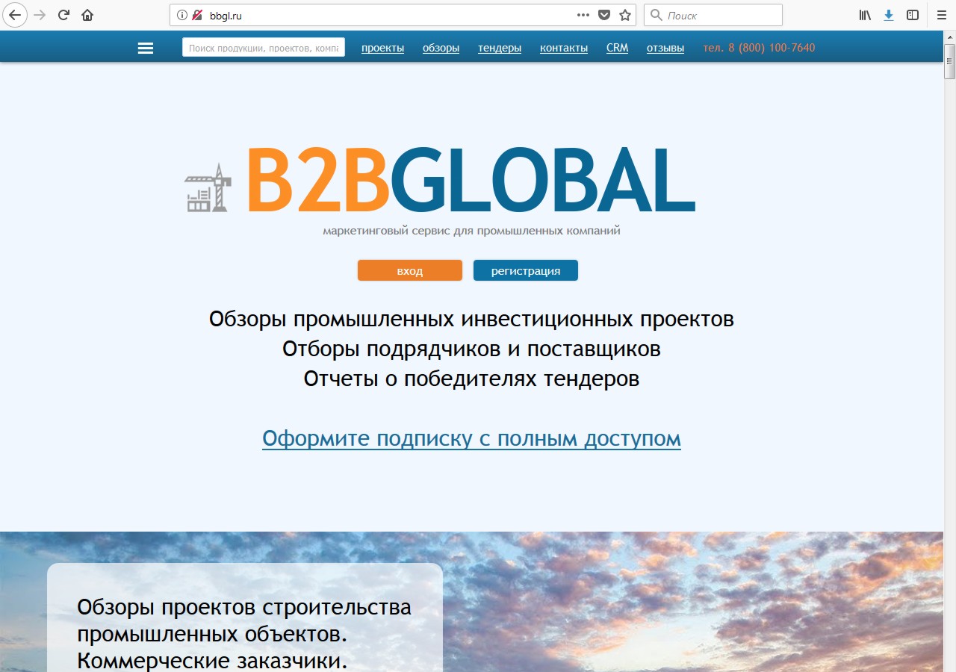Go to the browser home page

point(87,15)
